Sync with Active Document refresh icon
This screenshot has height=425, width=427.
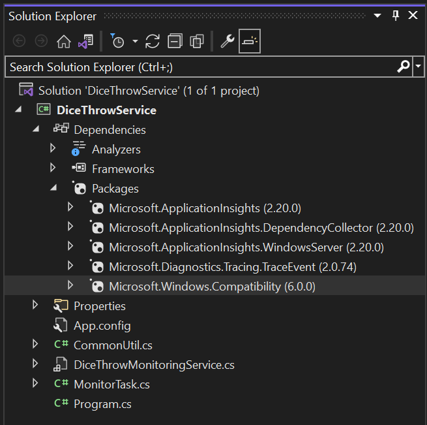[x=153, y=42]
